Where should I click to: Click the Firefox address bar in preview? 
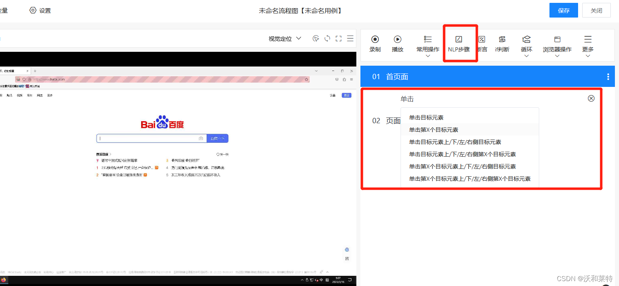coord(162,79)
